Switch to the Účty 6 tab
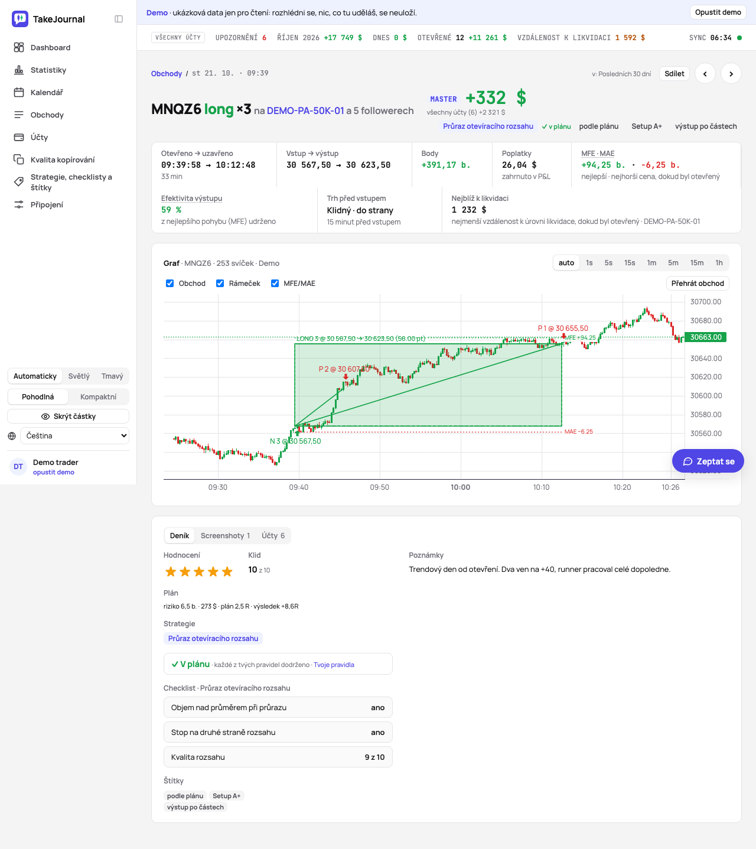Viewport: 756px width, 849px height. (273, 536)
